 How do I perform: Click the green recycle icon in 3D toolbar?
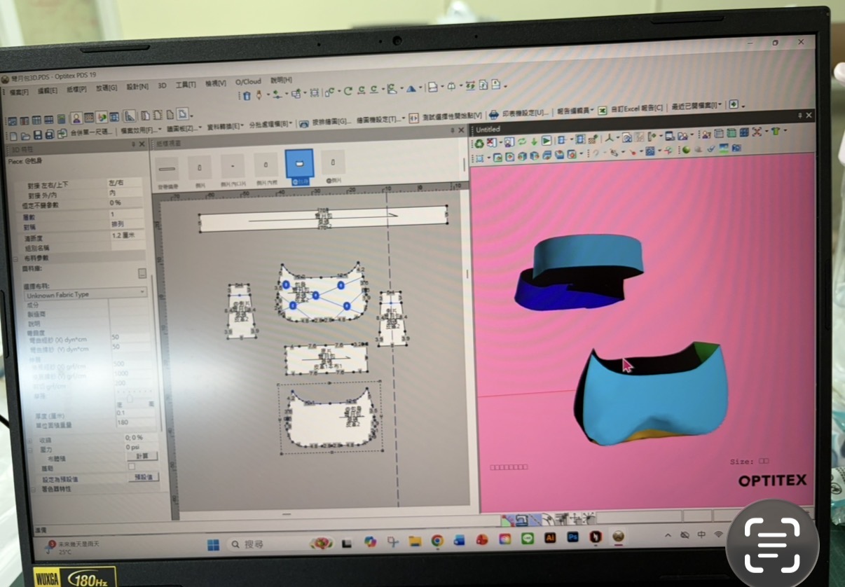479,143
